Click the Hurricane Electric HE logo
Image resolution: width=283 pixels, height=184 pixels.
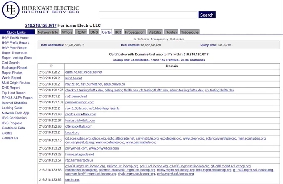(x=11, y=10)
